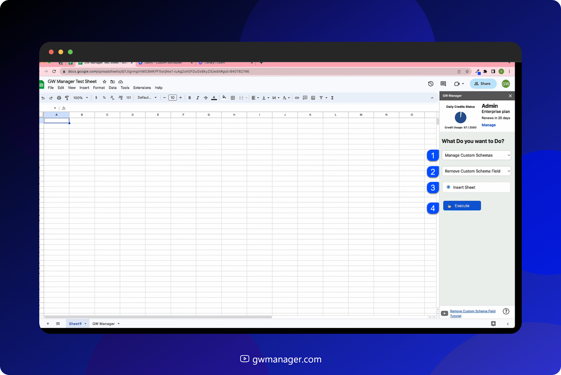Check the cloud save status icon
Viewport: 561px width, 375px height.
[121, 82]
